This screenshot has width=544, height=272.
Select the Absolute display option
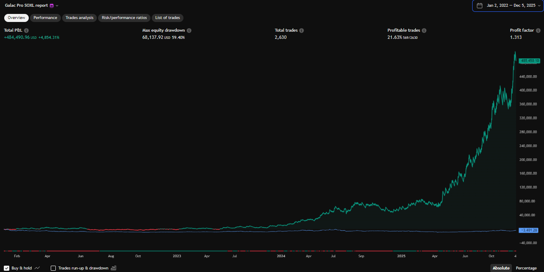click(x=501, y=268)
